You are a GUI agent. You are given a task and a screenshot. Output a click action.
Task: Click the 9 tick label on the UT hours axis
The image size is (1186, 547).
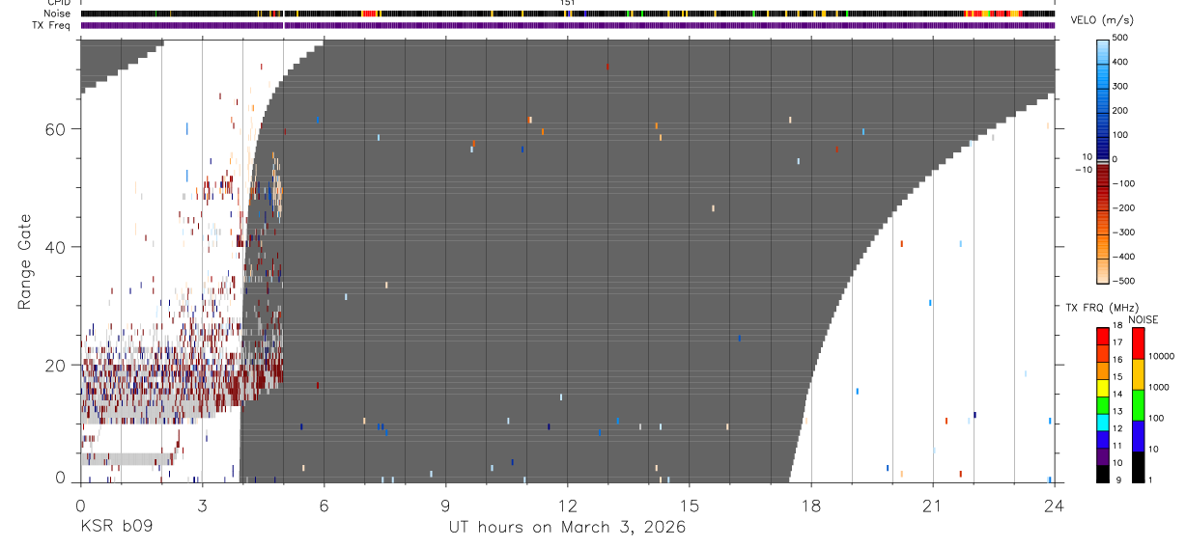(x=446, y=505)
